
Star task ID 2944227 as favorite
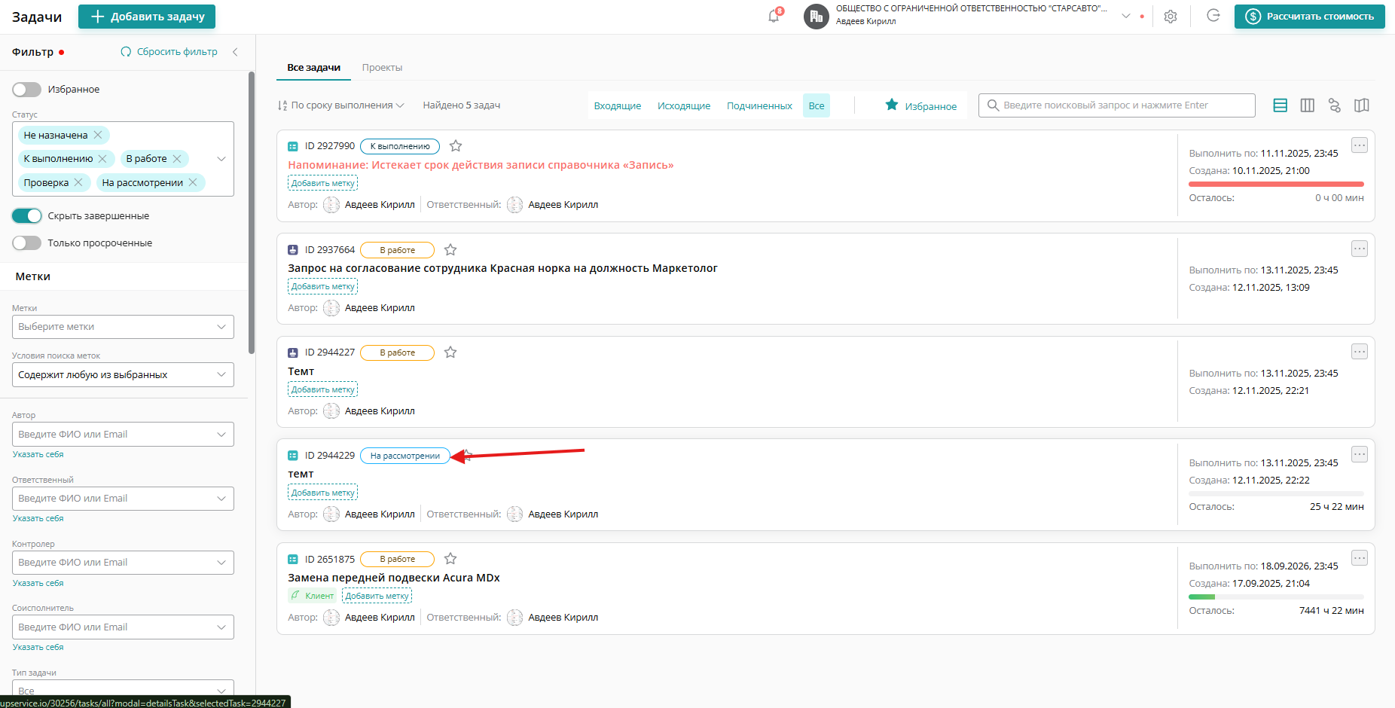pos(450,352)
